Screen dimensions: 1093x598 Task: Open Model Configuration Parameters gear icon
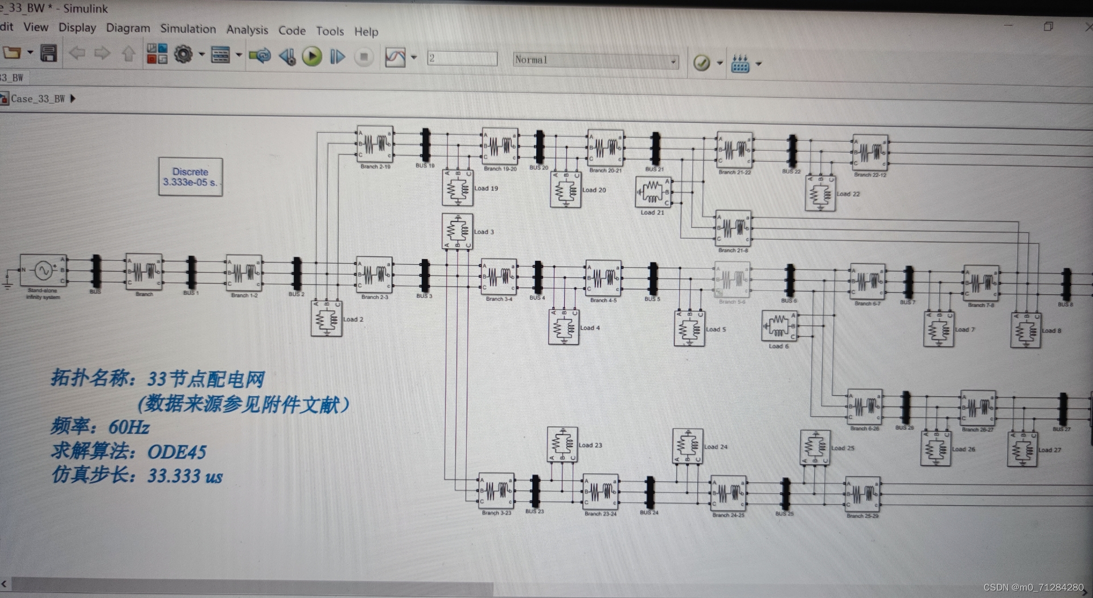pyautogui.click(x=182, y=54)
